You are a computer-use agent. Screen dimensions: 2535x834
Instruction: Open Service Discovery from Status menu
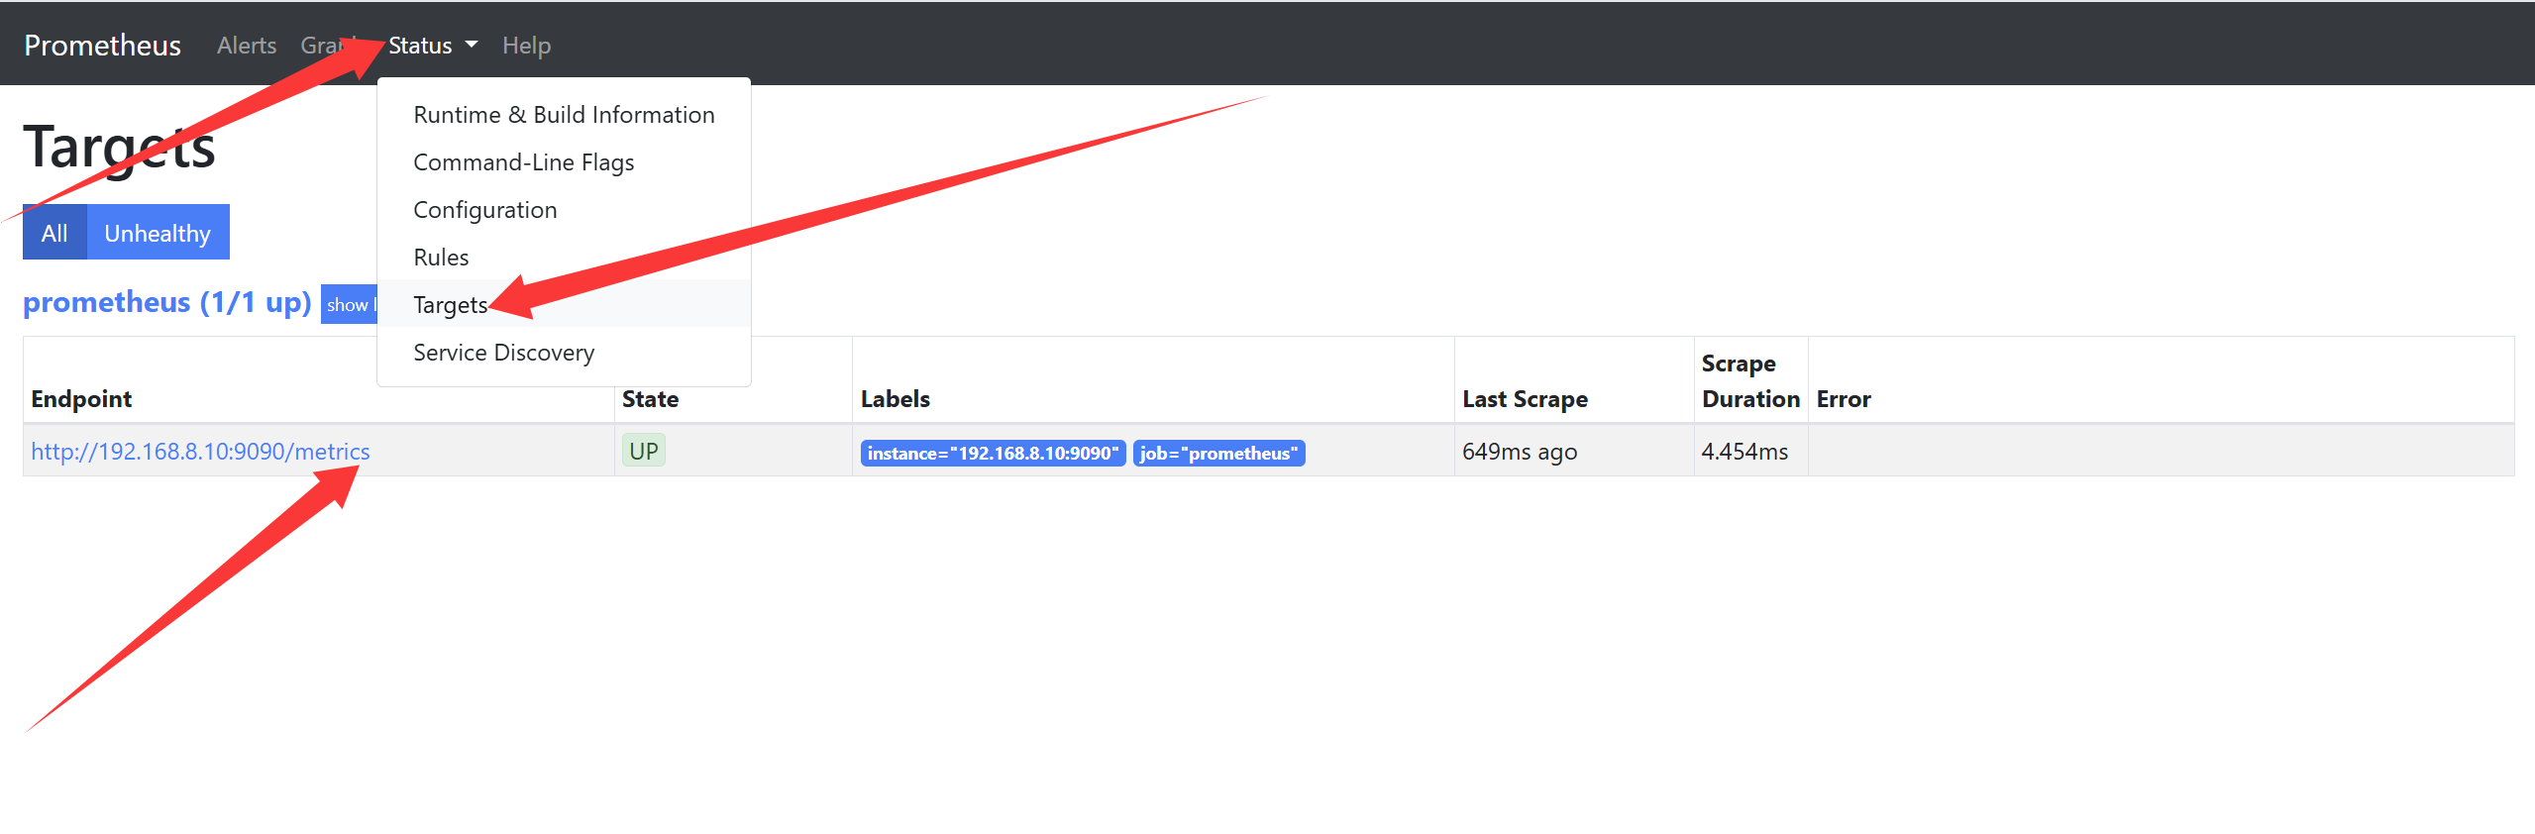(564, 353)
